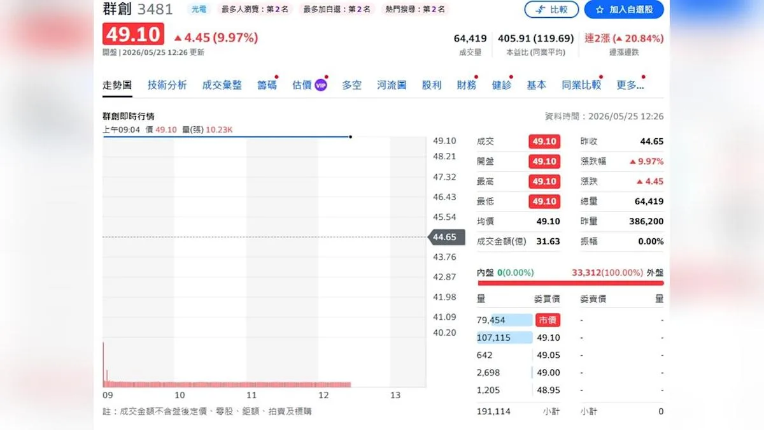This screenshot has height=430, width=764.
Task: Click 最多人瀏覽 第2名 tag
Action: [255, 9]
